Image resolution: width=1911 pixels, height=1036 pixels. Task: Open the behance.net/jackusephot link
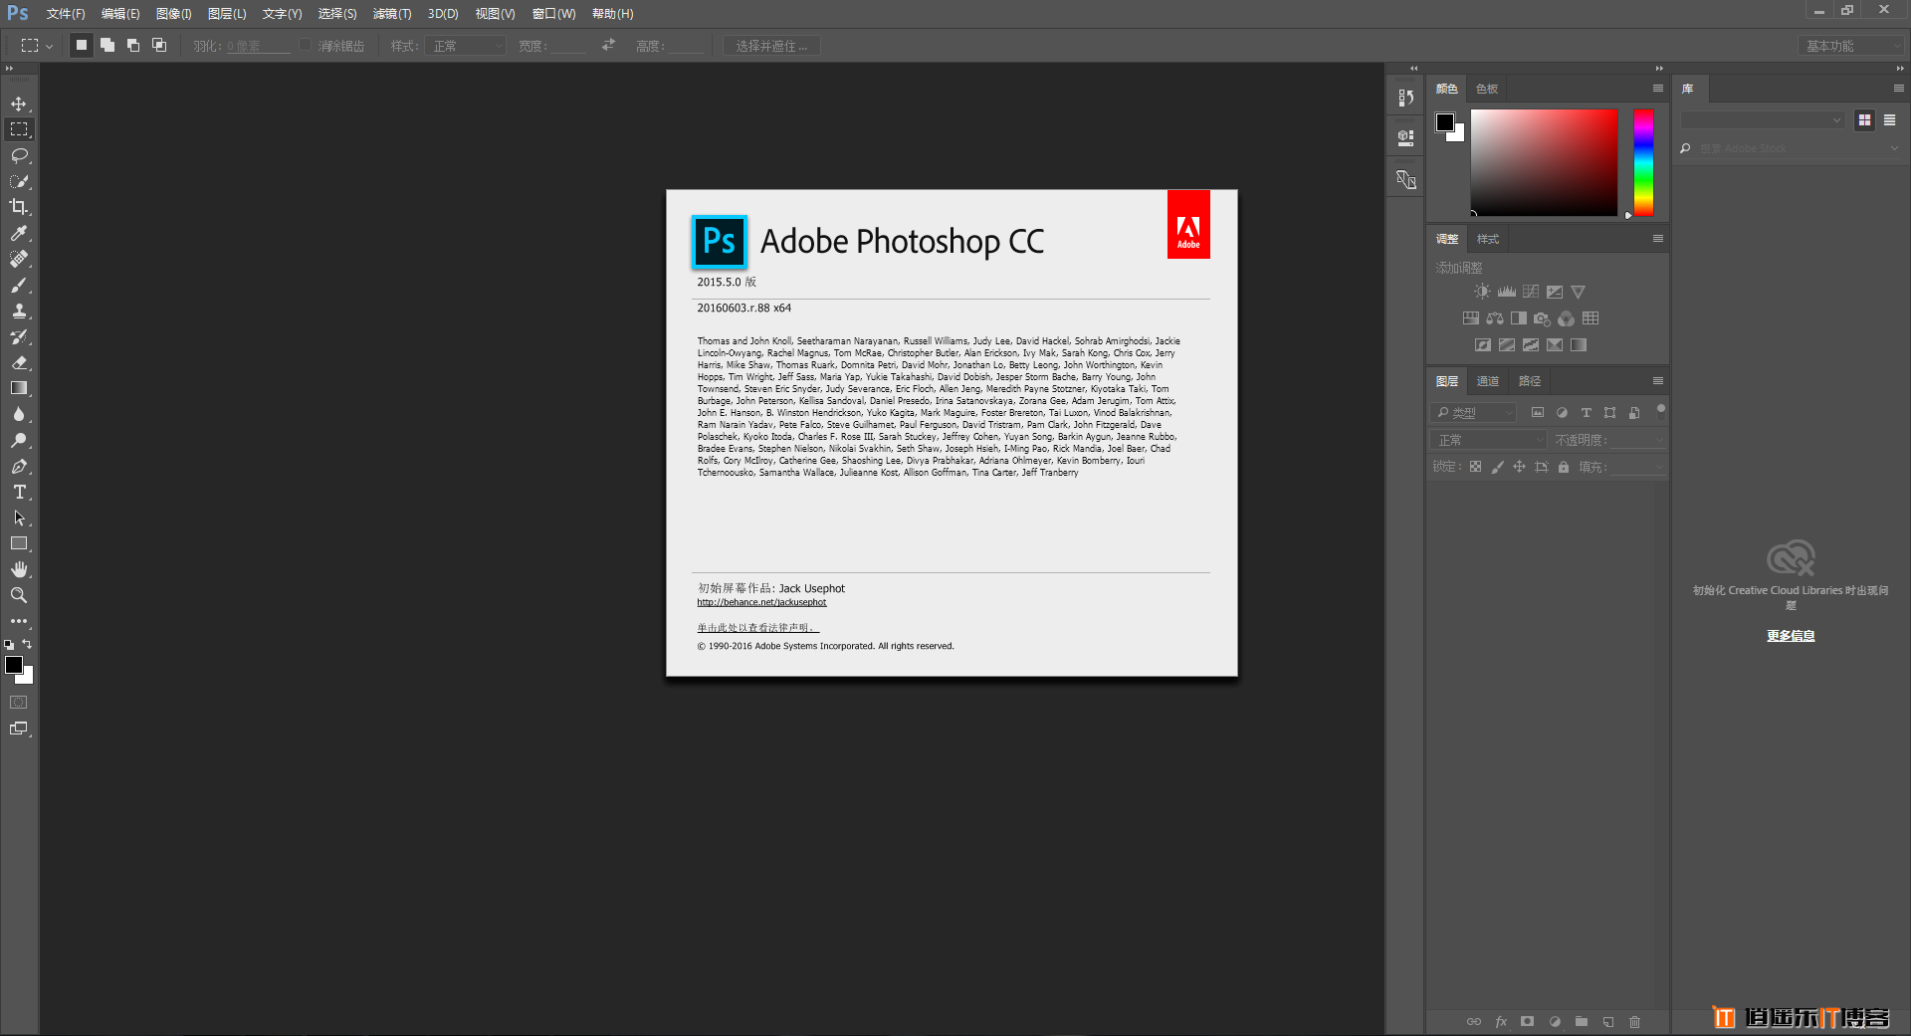coord(761,602)
